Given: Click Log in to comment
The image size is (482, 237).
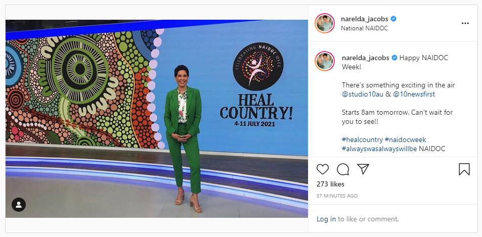Looking at the screenshot, I should pyautogui.click(x=326, y=219).
